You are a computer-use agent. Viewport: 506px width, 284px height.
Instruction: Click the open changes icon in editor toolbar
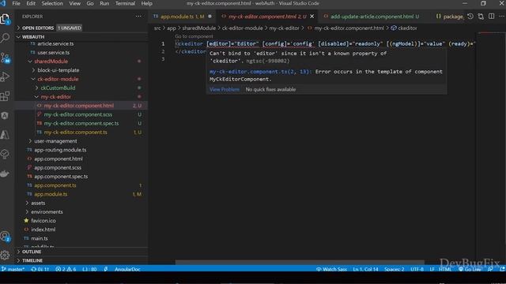pos(481,16)
